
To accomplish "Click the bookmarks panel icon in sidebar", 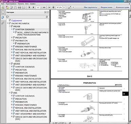I will click(3, 18).
